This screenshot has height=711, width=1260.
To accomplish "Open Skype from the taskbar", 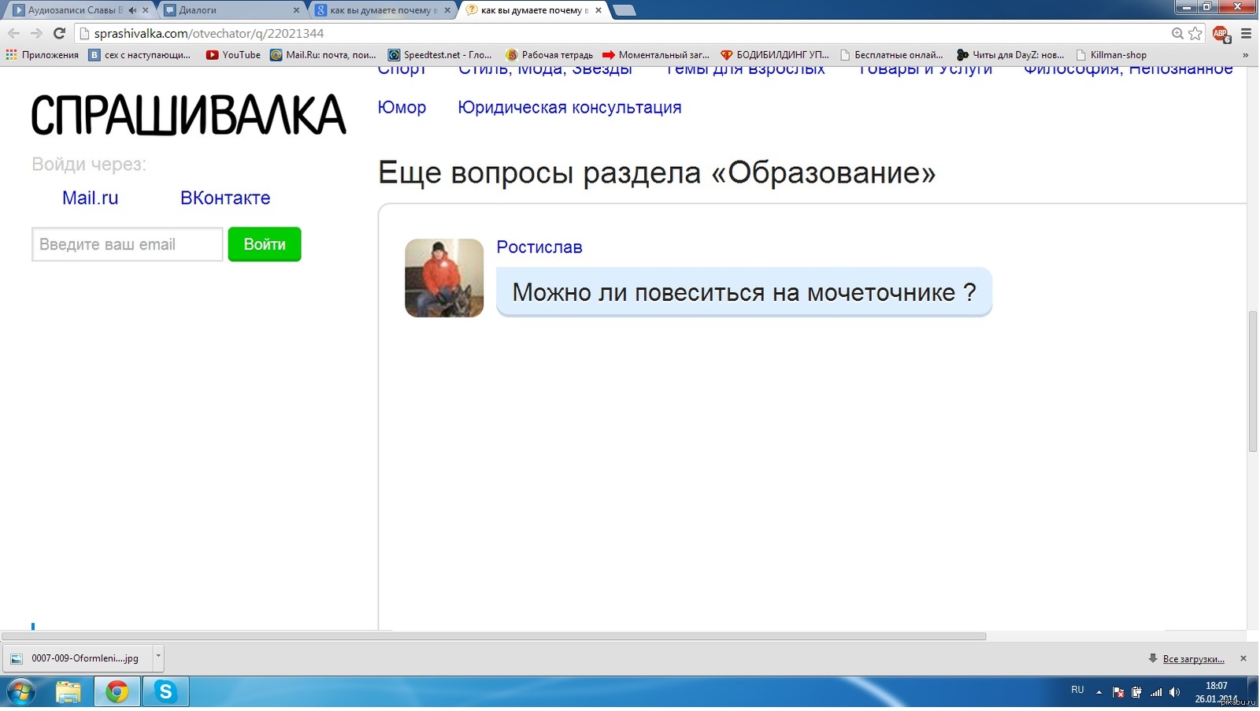I will [165, 692].
